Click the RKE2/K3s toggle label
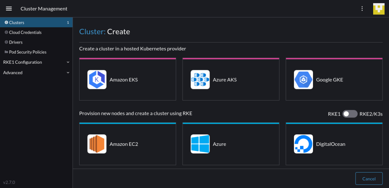The height and width of the screenshot is (188, 389). click(x=371, y=114)
